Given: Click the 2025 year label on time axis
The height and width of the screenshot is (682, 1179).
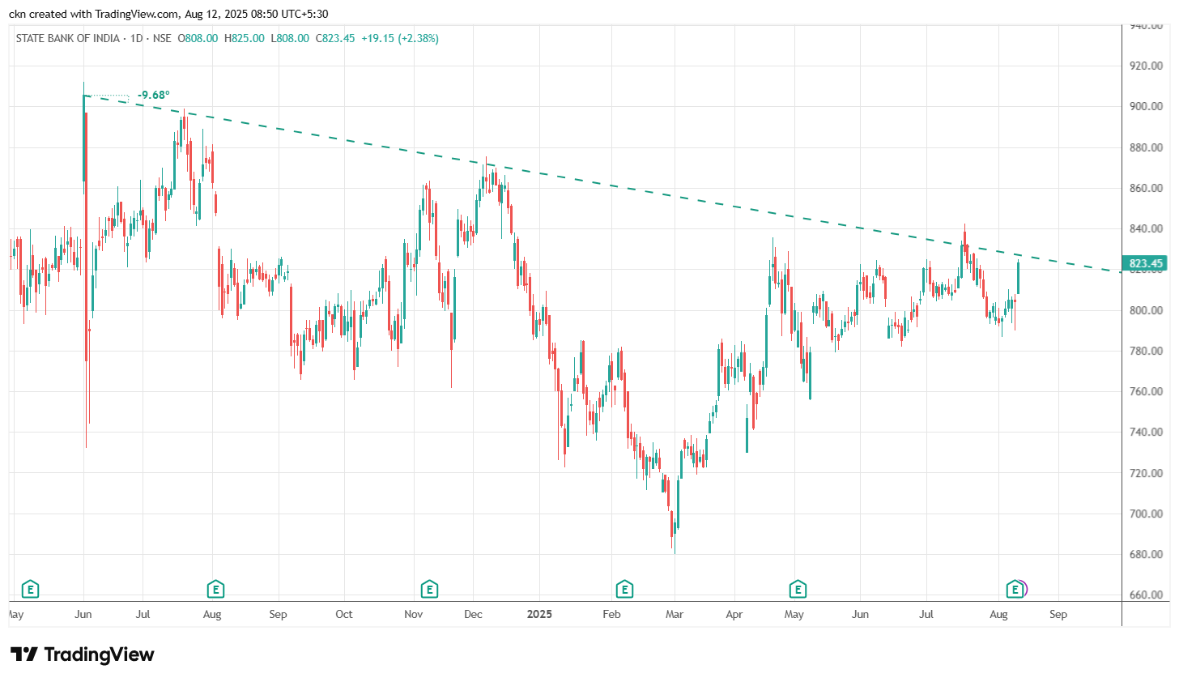Looking at the screenshot, I should pyautogui.click(x=539, y=614).
